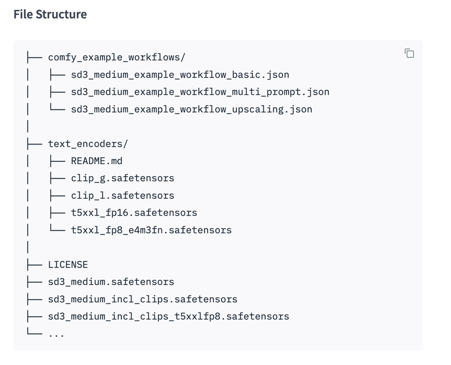Click clip_g.safetensors file name
The height and width of the screenshot is (365, 451).
click(x=122, y=178)
